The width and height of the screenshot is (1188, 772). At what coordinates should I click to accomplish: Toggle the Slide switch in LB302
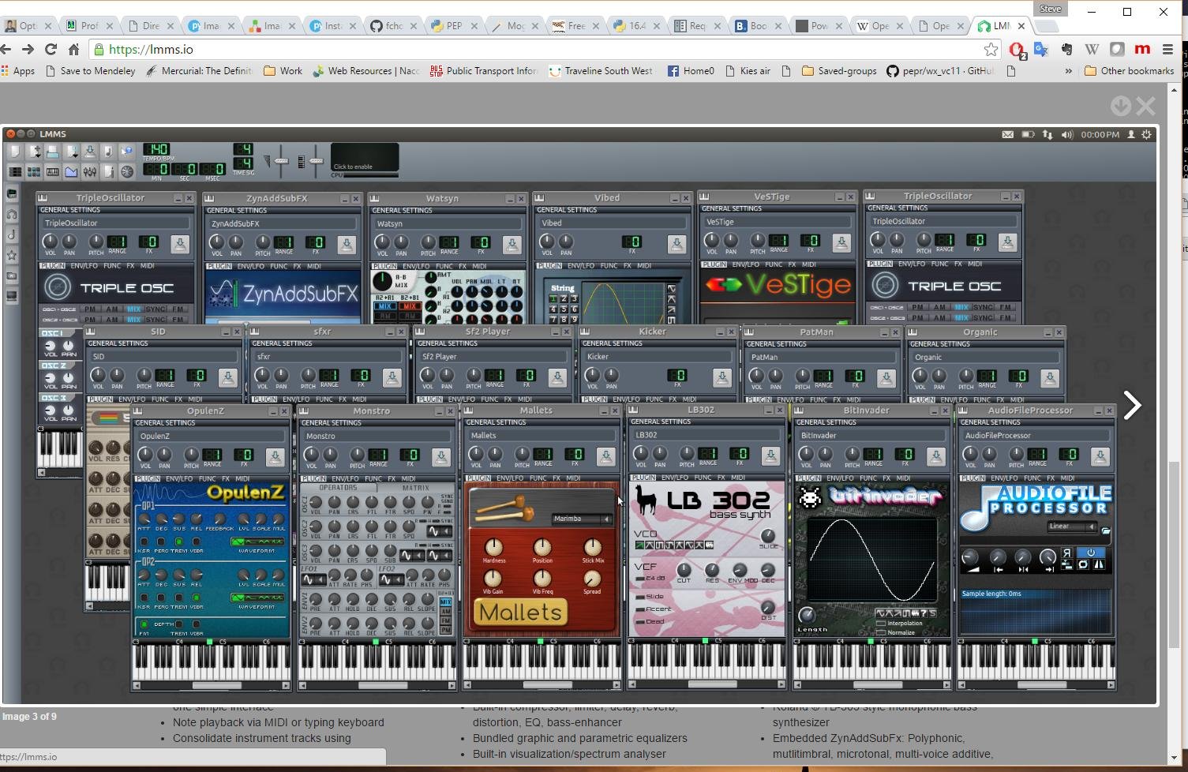coord(641,597)
